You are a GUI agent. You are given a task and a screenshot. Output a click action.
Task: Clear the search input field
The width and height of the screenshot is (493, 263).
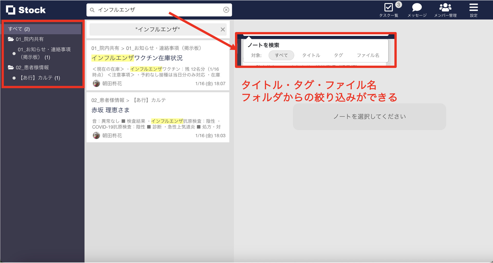pyautogui.click(x=226, y=9)
